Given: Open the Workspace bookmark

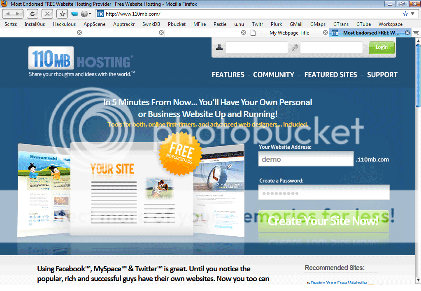Looking at the screenshot, I should coord(391,24).
